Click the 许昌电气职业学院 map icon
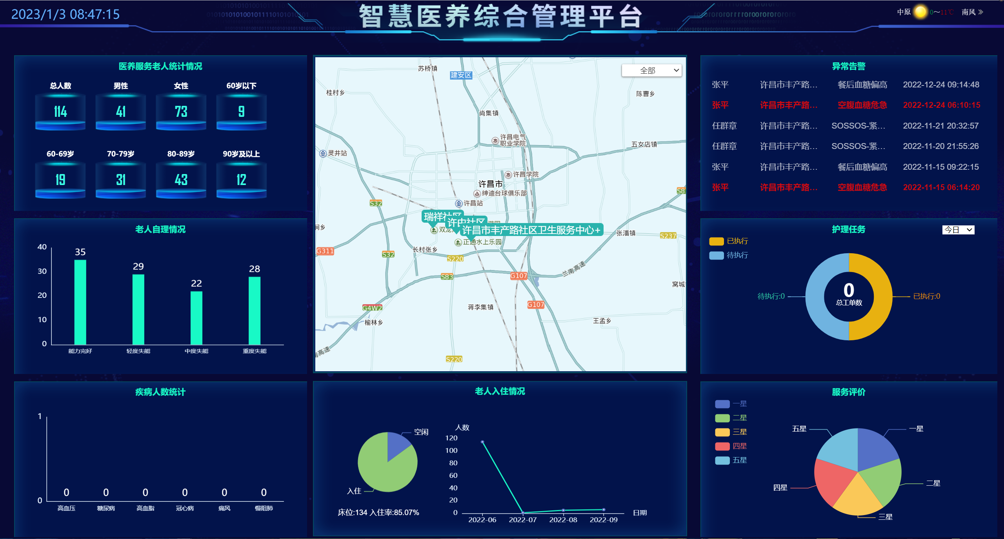Image resolution: width=1004 pixels, height=539 pixels. (x=495, y=140)
